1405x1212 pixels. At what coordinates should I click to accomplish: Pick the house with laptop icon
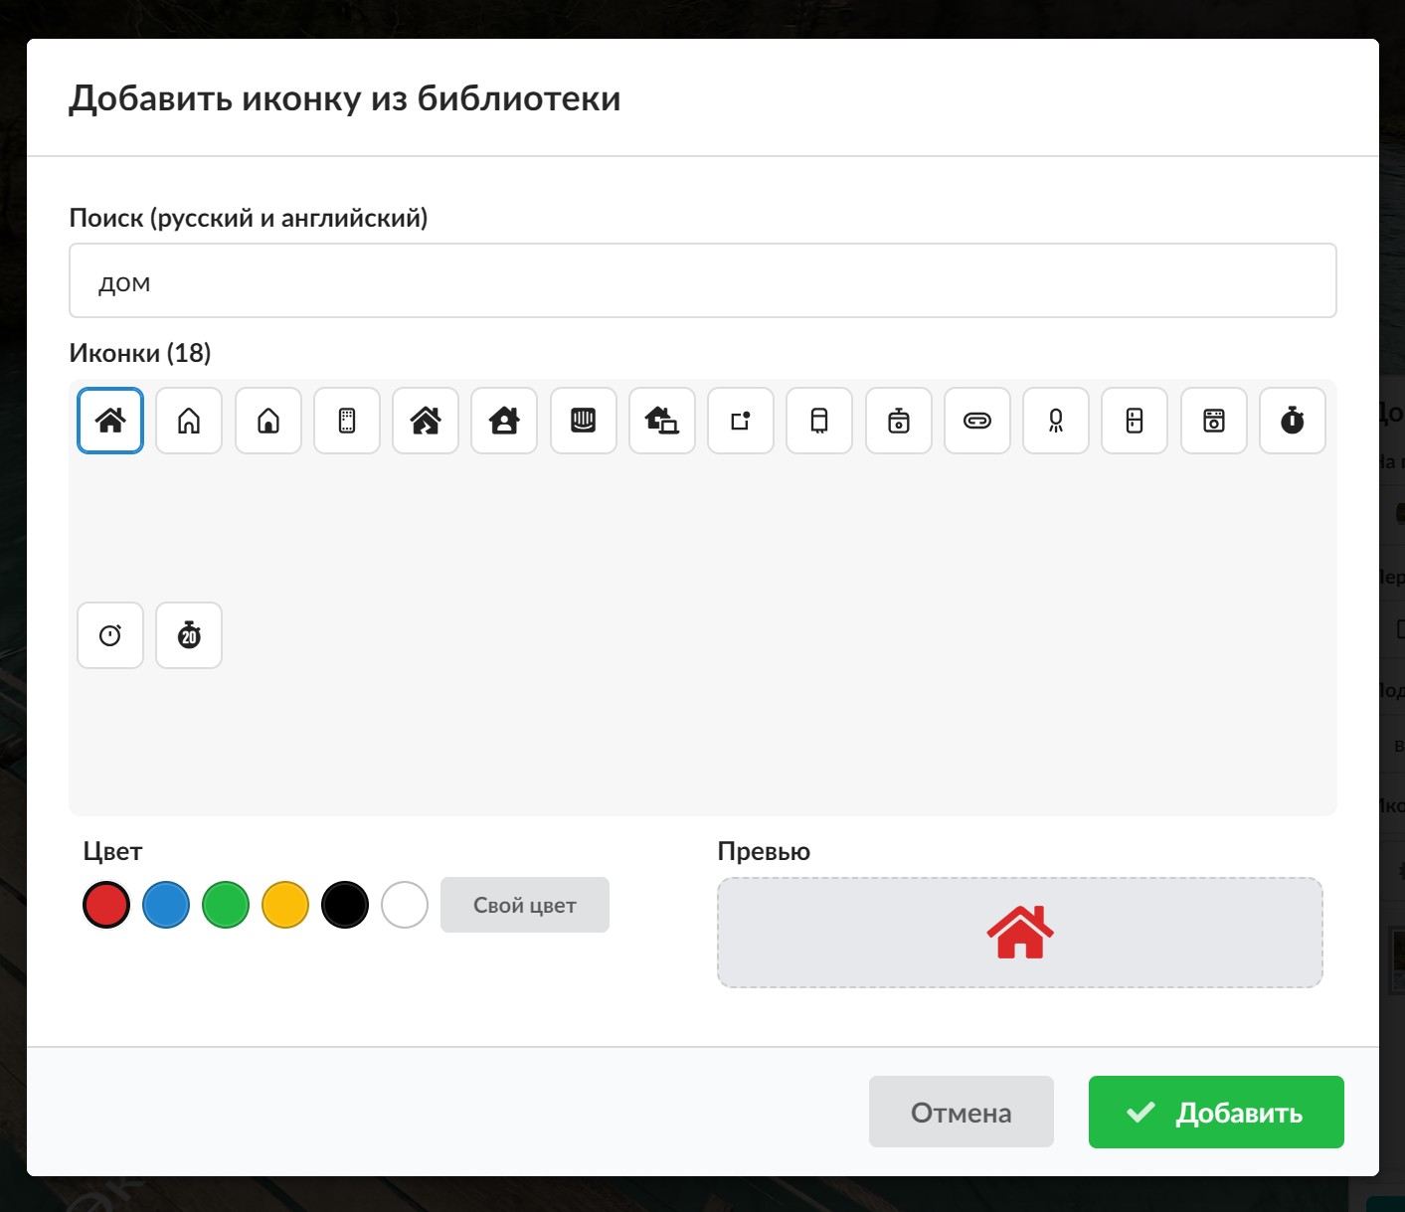(x=662, y=421)
